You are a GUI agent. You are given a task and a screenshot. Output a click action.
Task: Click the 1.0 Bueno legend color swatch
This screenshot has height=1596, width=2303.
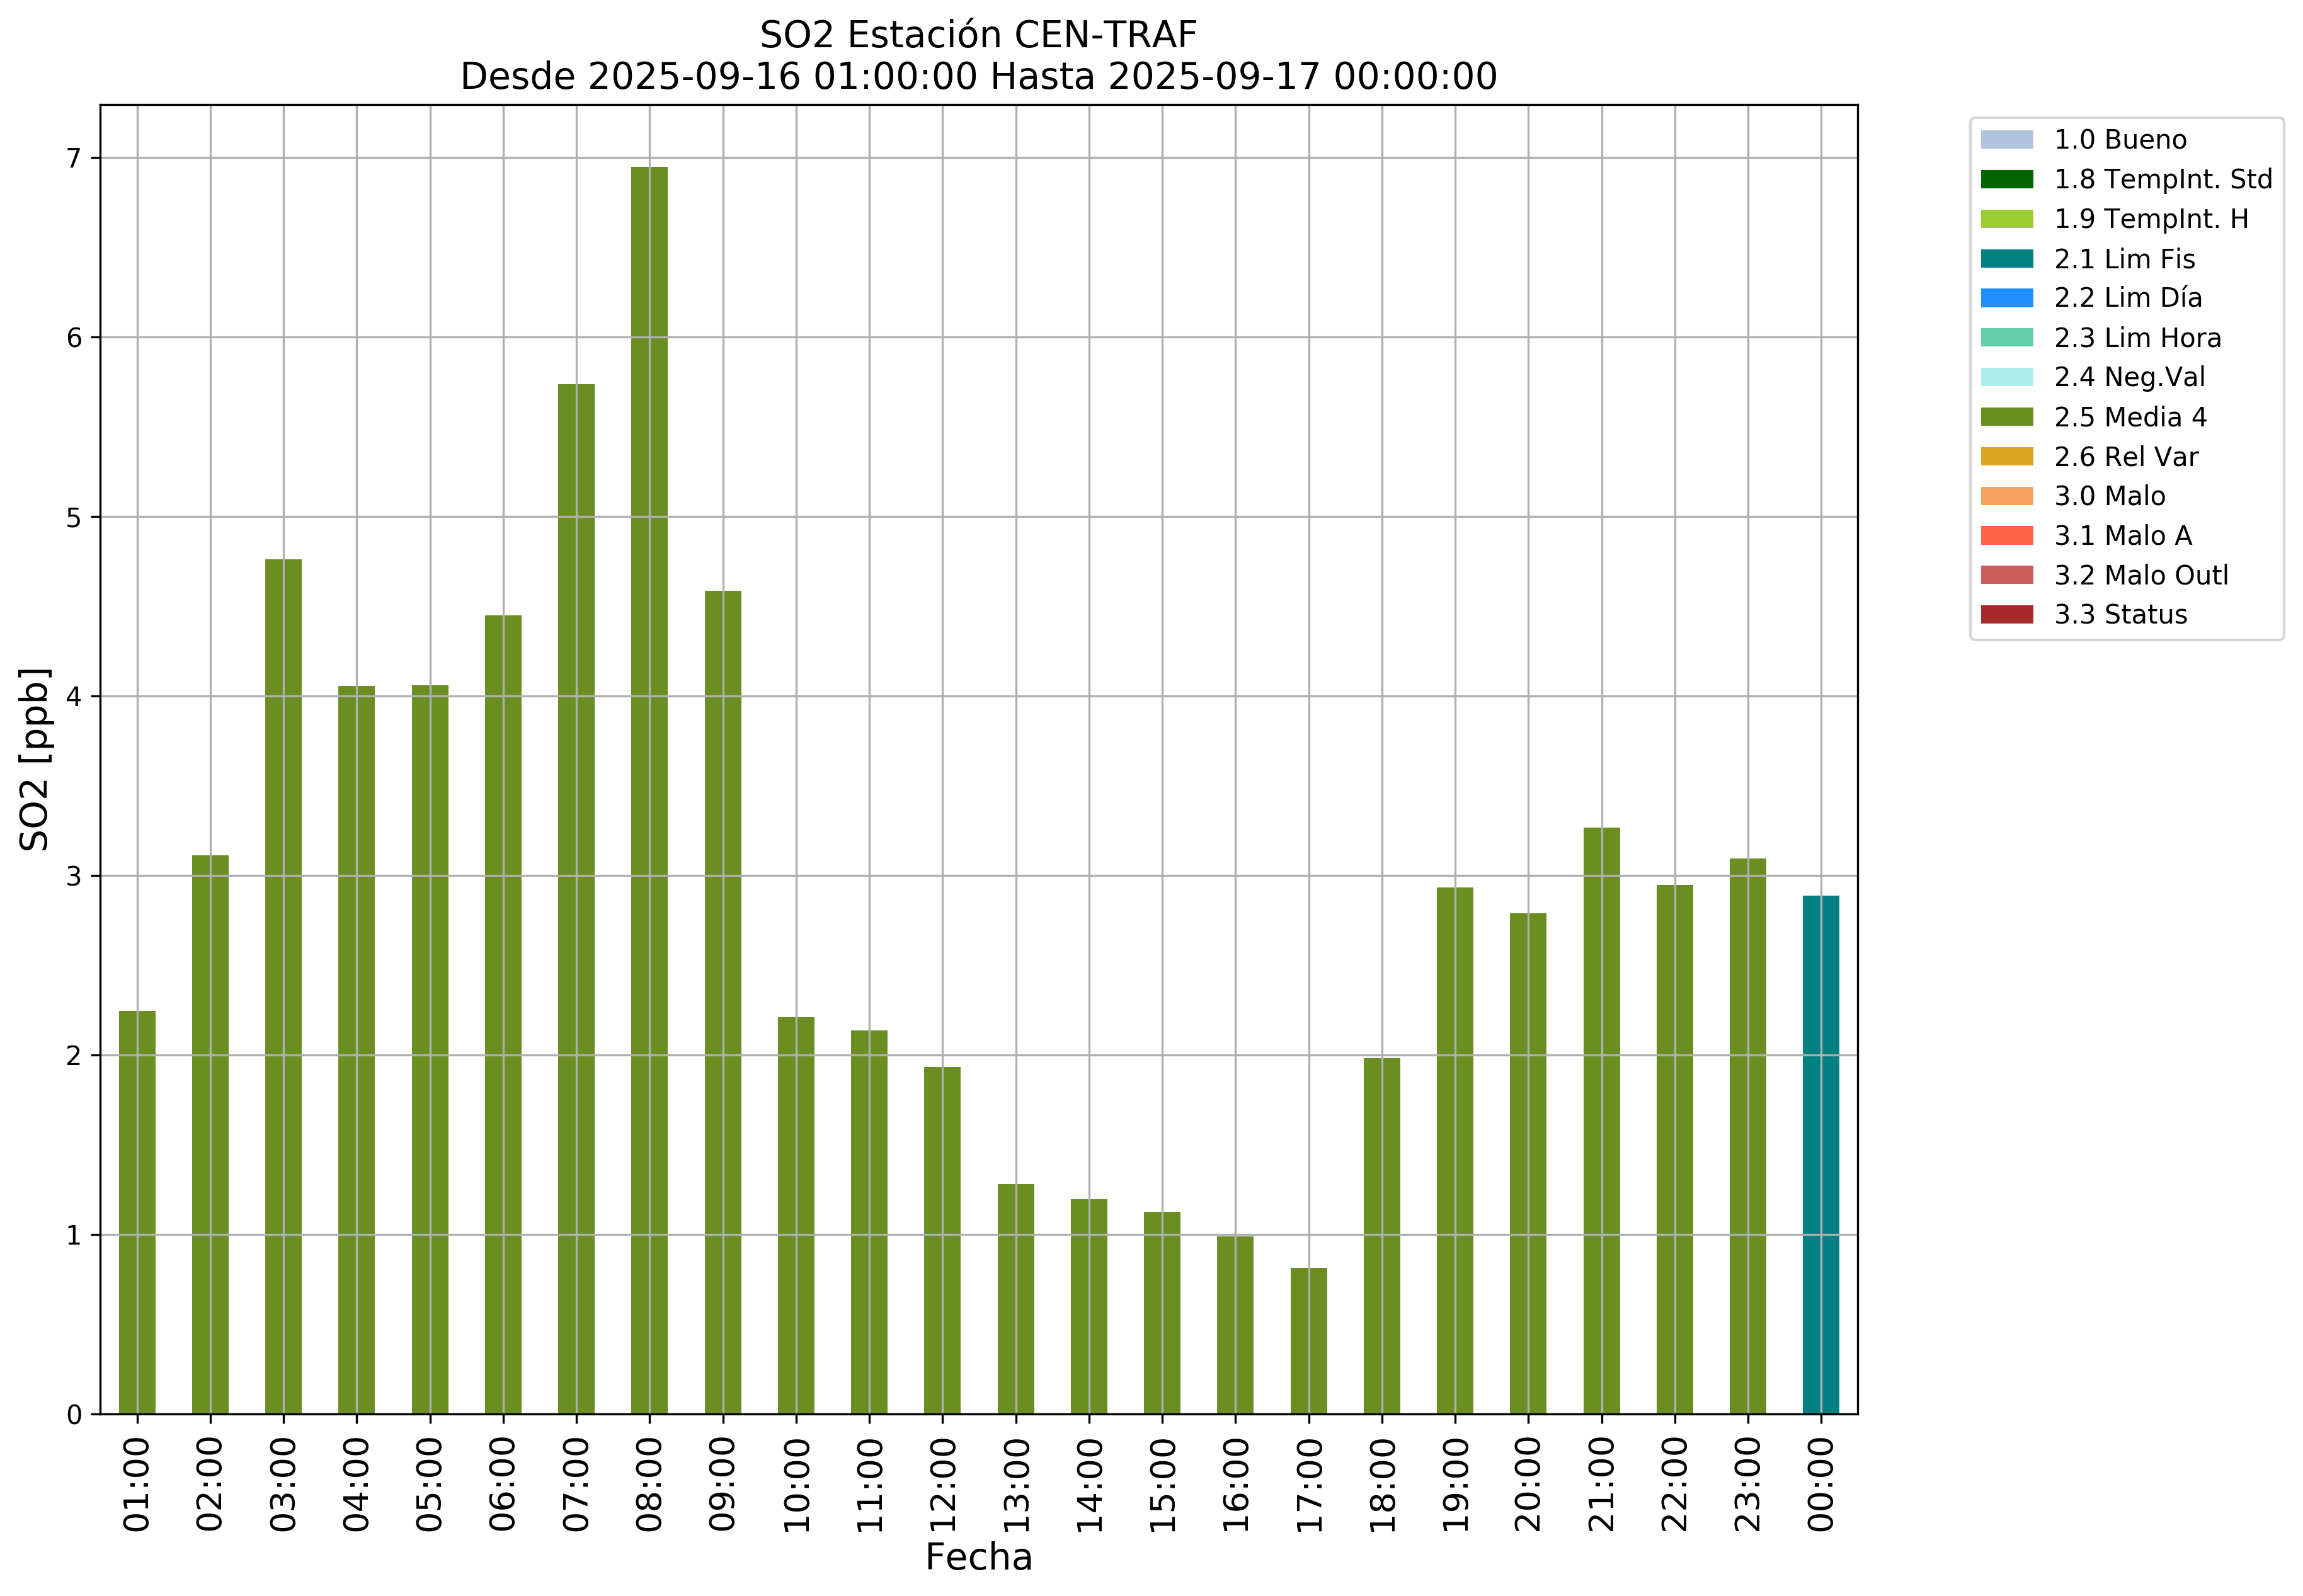pyautogui.click(x=2006, y=139)
